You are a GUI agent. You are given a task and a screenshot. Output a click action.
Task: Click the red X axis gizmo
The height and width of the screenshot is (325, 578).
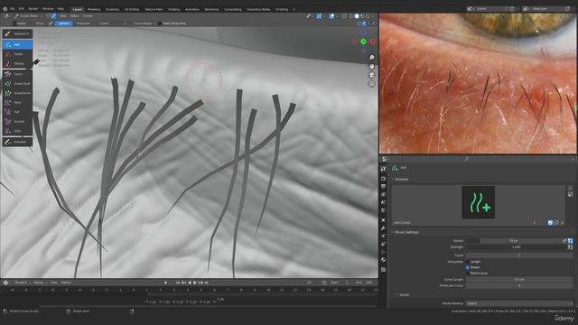pos(373,42)
